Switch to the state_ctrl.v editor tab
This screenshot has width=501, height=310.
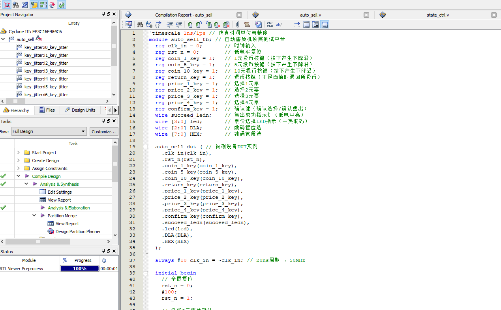click(438, 15)
